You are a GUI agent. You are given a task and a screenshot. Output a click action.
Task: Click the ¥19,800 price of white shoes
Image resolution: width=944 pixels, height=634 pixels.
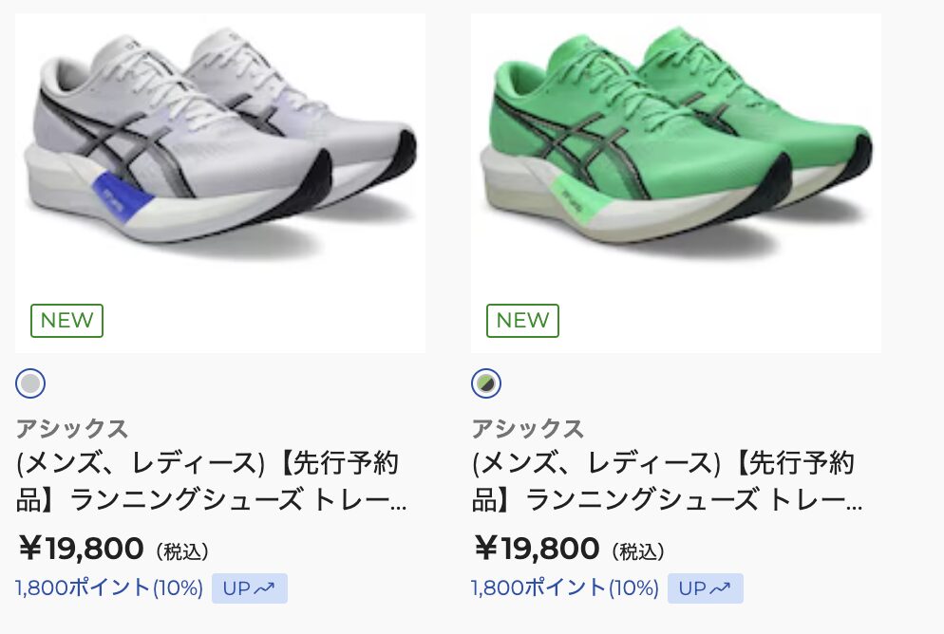pyautogui.click(x=82, y=549)
